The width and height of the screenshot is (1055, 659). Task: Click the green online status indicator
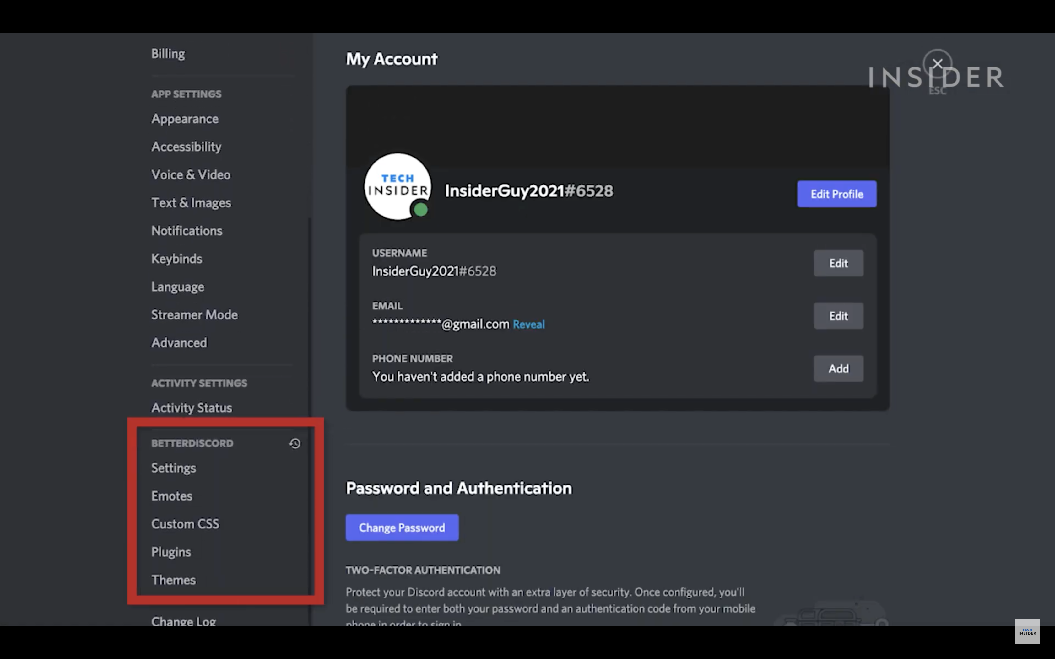(421, 210)
